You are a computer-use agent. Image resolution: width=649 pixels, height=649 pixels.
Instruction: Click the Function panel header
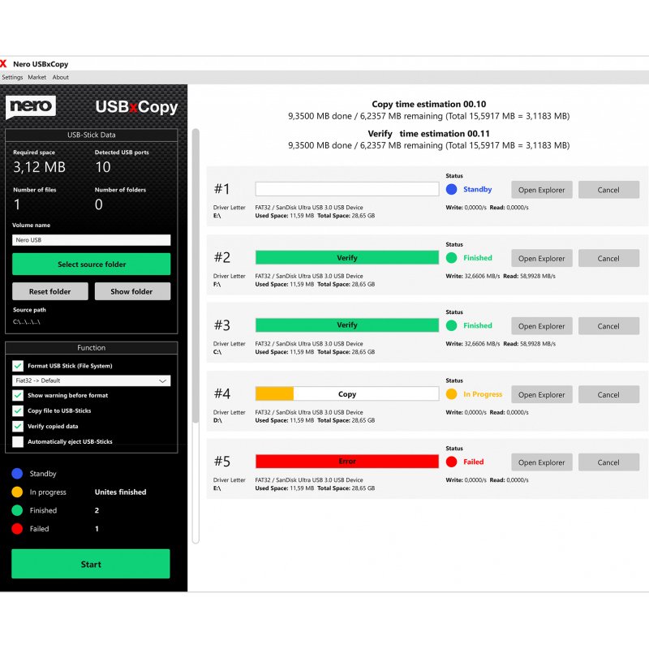[92, 348]
